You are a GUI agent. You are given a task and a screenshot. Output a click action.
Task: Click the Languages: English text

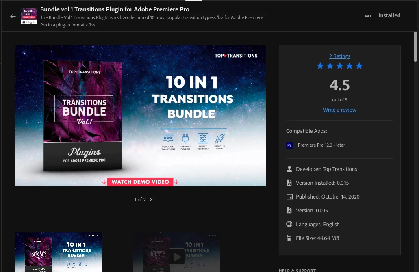click(317, 224)
